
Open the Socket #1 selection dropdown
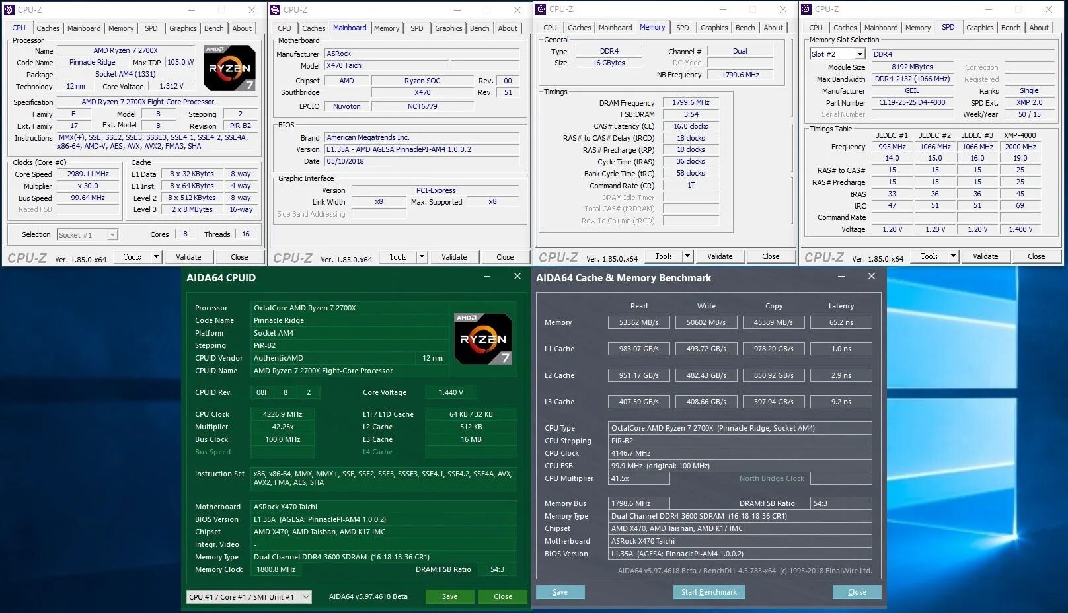click(x=87, y=234)
